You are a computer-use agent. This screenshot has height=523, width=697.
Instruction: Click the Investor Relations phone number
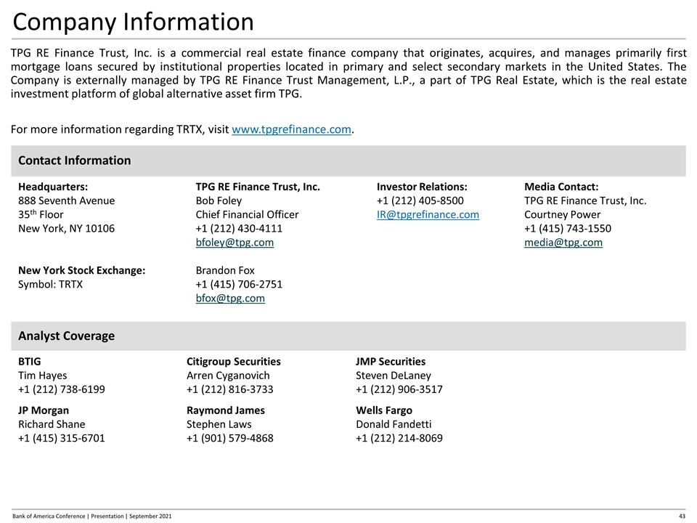pos(420,200)
